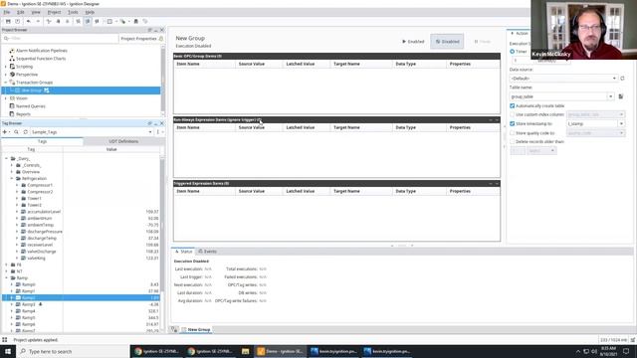This screenshot has height=358, width=637.
Task: Select the Status tab
Action: point(183,252)
